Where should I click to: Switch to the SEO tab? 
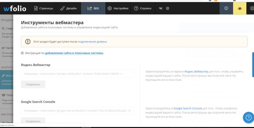[93, 8]
